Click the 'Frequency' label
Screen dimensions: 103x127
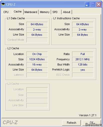tap(63, 59)
